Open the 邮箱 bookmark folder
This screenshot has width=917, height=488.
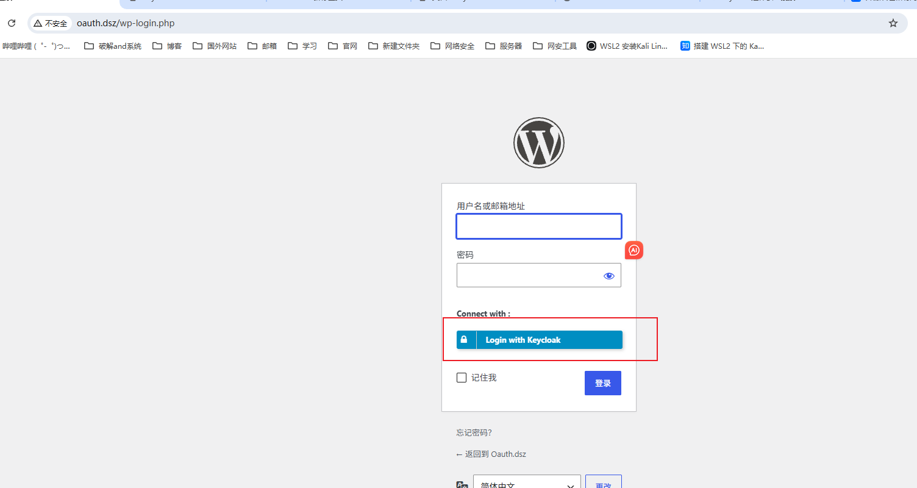click(262, 46)
